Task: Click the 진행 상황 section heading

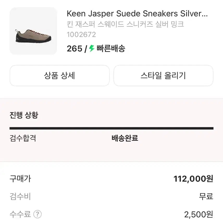Action: [24, 115]
